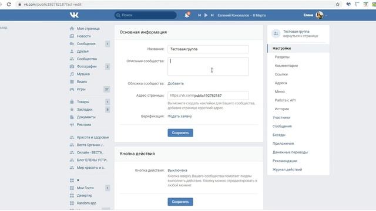This screenshot has height=211, width=376.
Task: Select Участники in right menu
Action: tap(281, 117)
